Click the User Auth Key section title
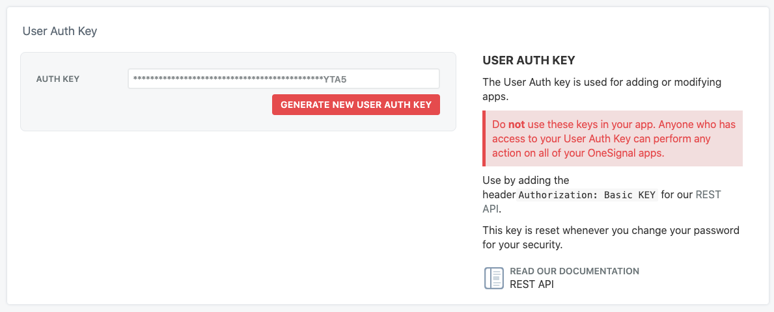 point(60,31)
